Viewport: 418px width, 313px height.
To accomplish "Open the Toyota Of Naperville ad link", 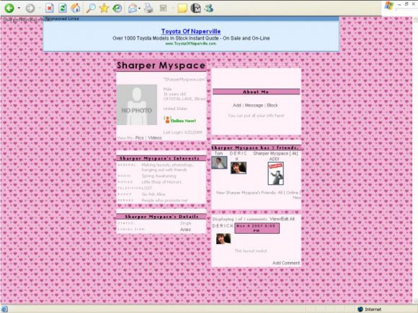I will 191,32.
